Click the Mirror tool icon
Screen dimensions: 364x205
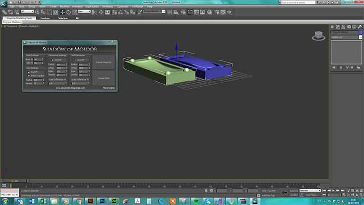click(170, 12)
